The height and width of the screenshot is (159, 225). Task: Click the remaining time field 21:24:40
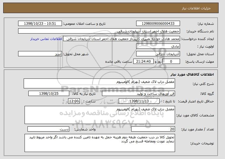(143, 62)
